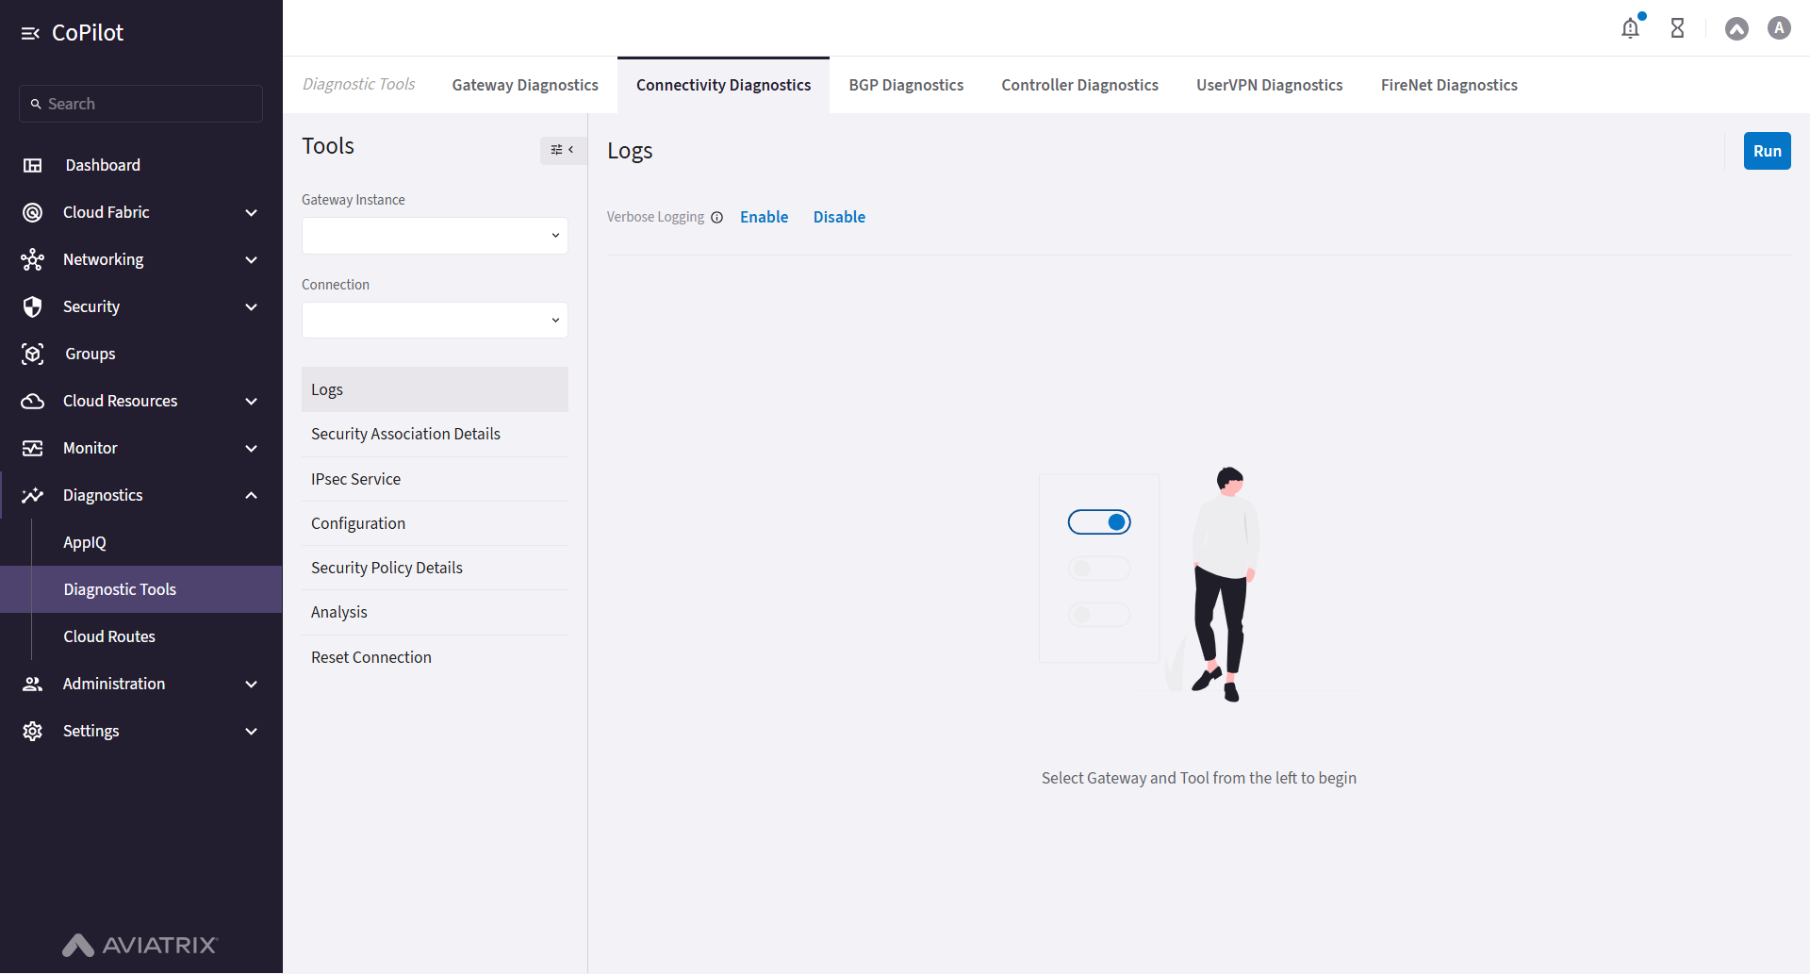This screenshot has width=1810, height=974.
Task: Click the Monitor icon
Action: [x=33, y=448]
